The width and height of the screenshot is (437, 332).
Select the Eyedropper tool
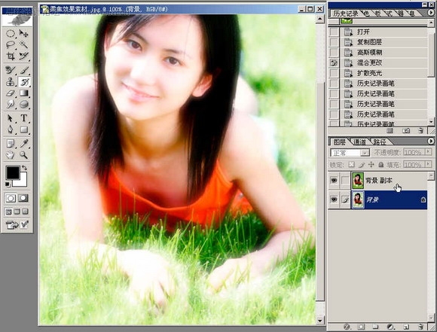23,144
